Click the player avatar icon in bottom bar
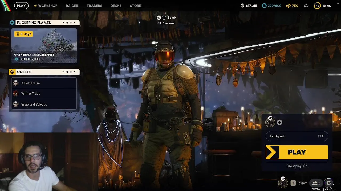 [283, 183]
